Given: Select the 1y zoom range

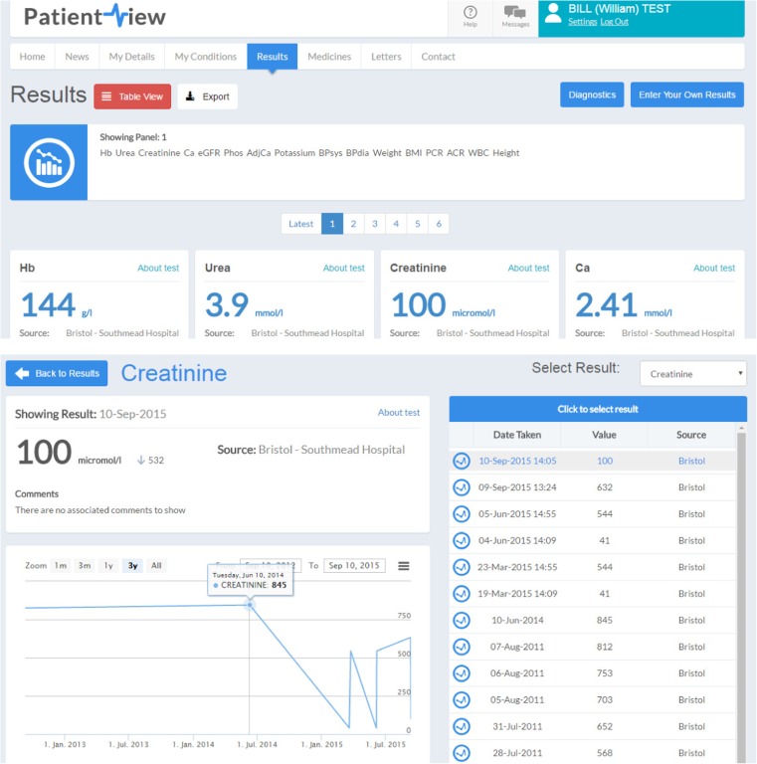Looking at the screenshot, I should 108,566.
